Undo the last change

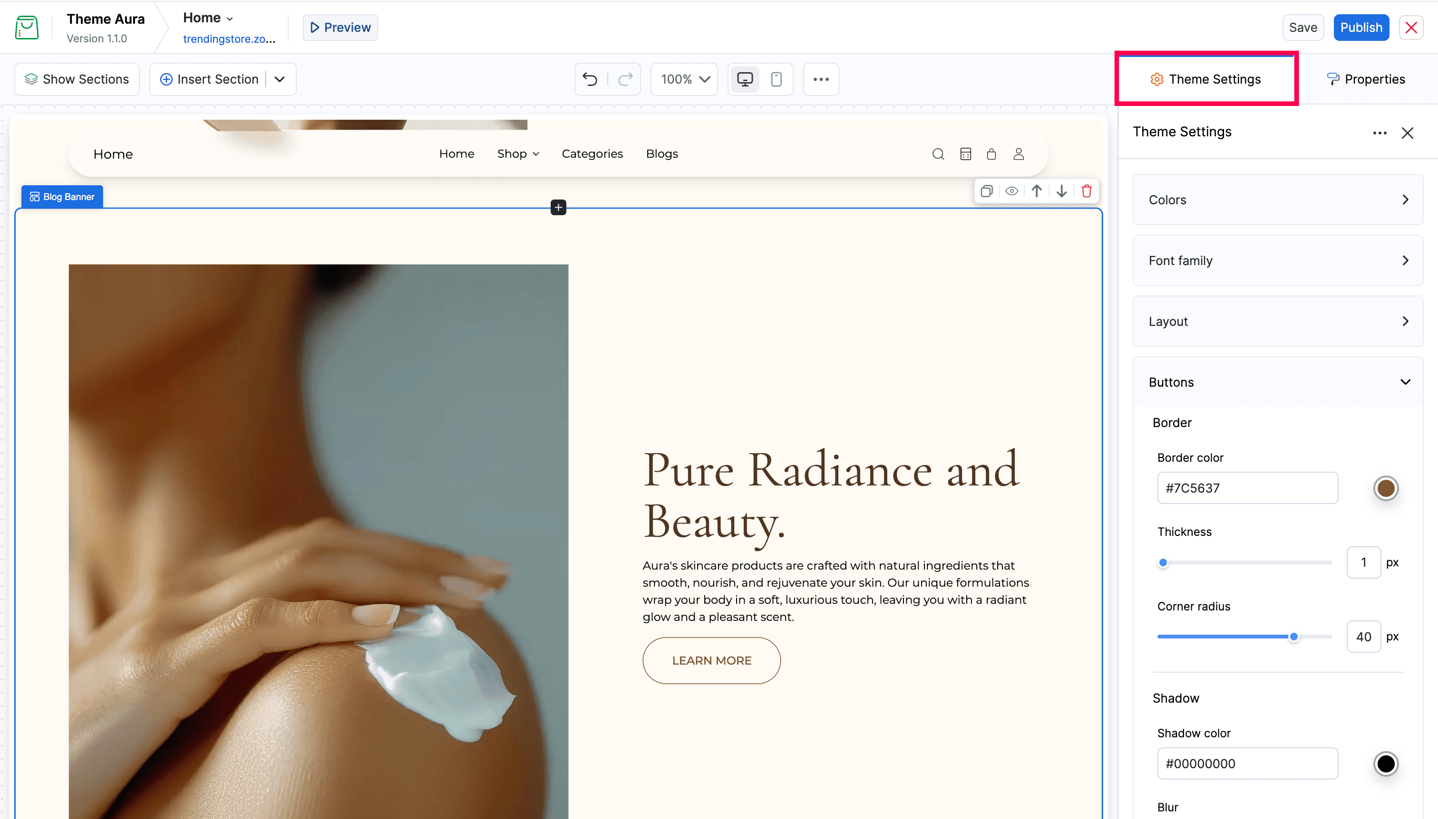[x=590, y=79]
